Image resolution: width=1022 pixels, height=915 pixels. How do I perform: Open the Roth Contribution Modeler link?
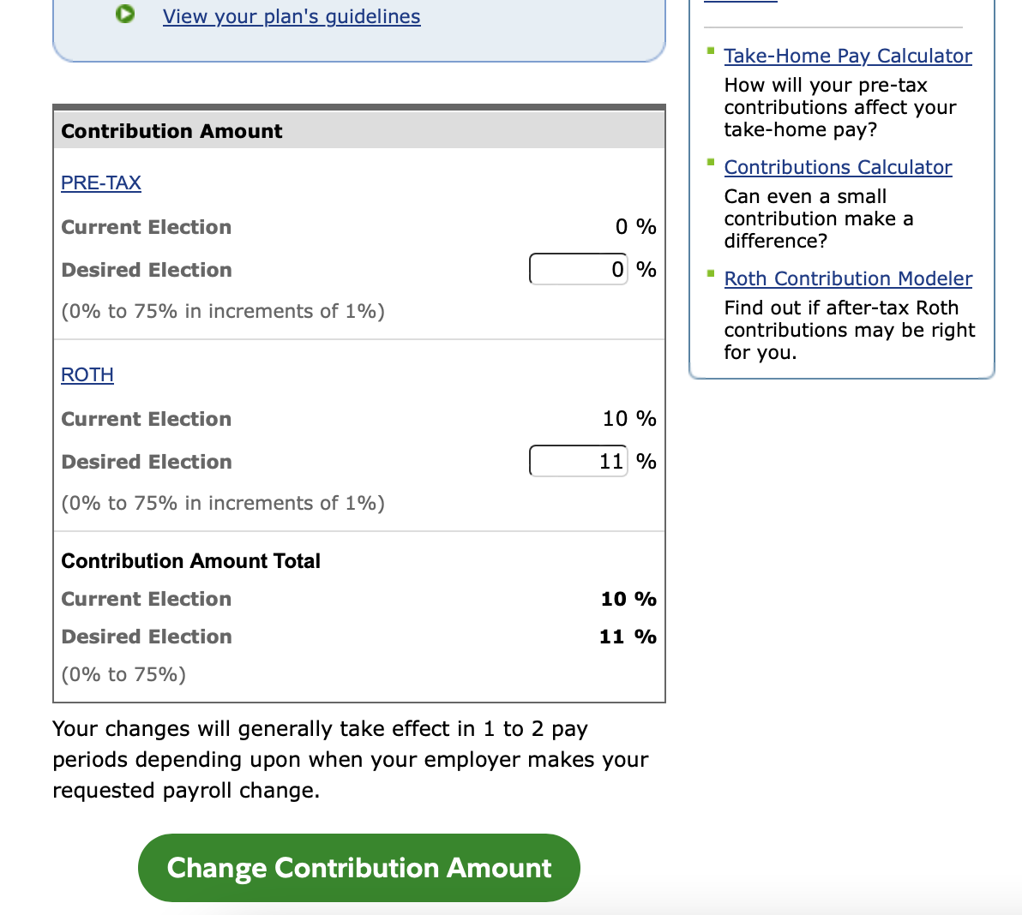point(848,278)
